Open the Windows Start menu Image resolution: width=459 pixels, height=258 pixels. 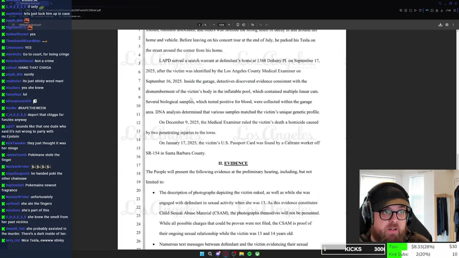(202, 254)
